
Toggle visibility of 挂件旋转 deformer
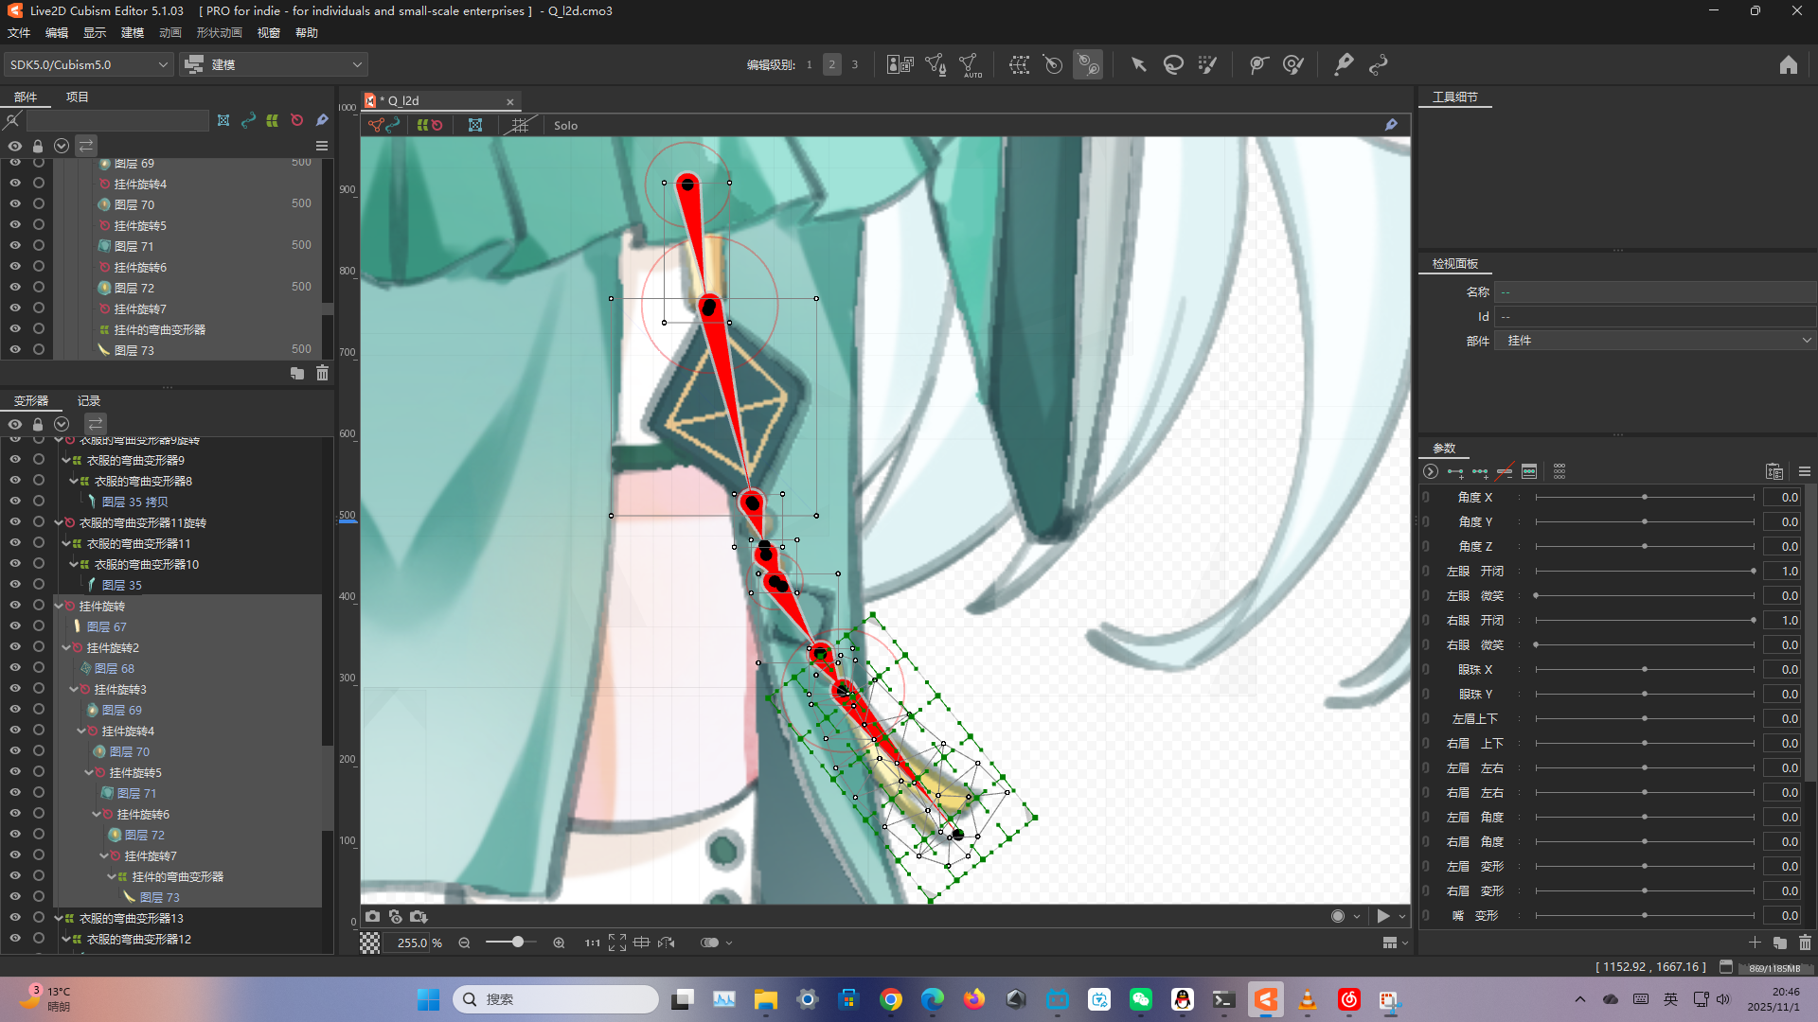click(x=15, y=606)
